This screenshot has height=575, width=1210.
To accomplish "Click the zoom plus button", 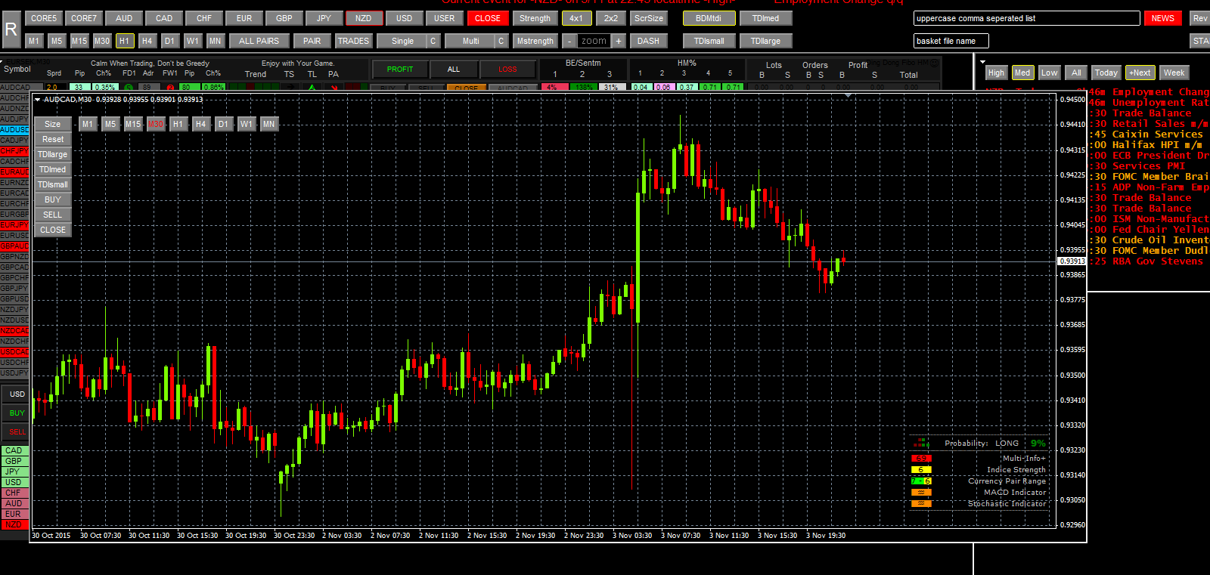I will point(619,41).
